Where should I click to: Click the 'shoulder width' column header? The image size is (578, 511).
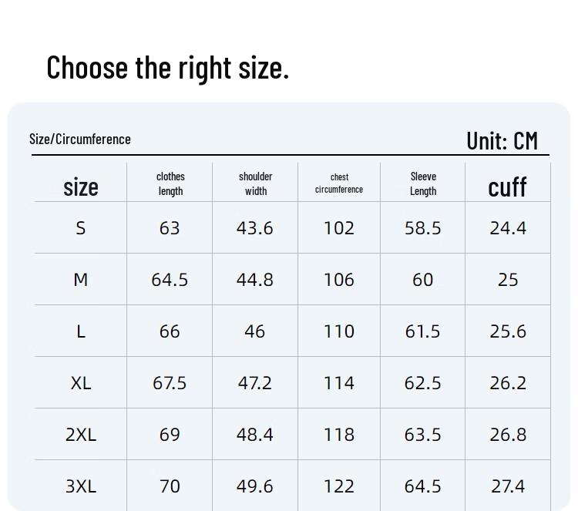pos(255,184)
